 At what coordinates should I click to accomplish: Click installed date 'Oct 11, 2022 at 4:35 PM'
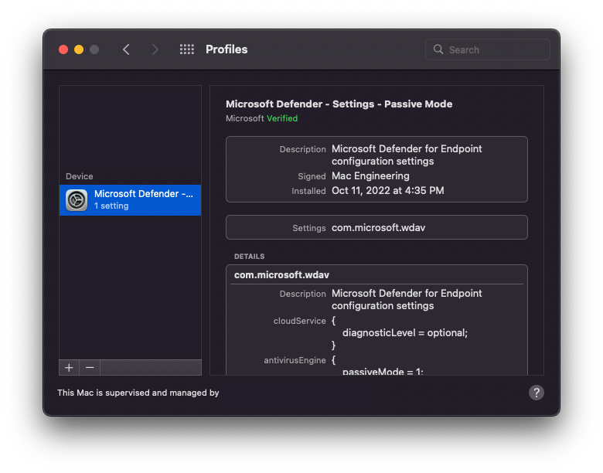tap(387, 191)
